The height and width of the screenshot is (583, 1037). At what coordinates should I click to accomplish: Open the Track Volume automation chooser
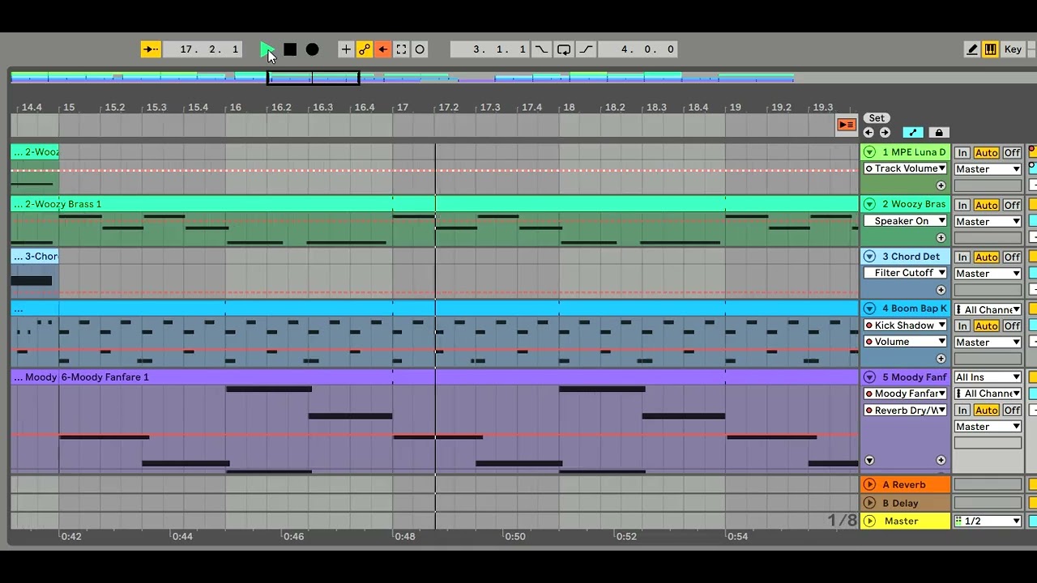pos(906,168)
